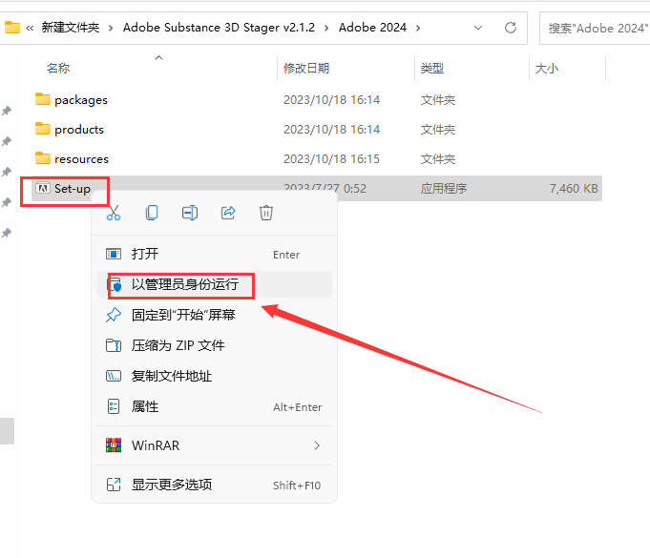Select the products folder icon
The width and height of the screenshot is (650, 558).
(43, 129)
